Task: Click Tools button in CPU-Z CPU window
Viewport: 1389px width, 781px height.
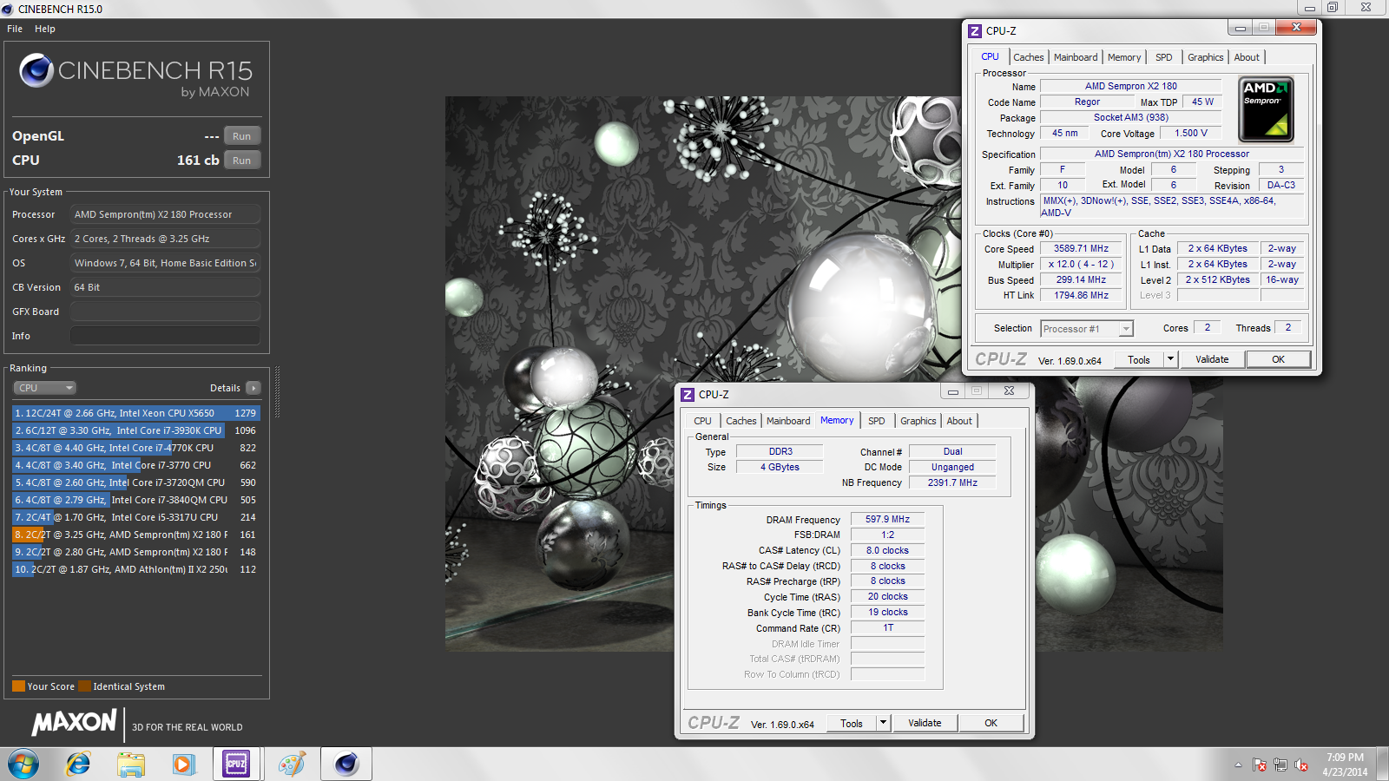Action: point(1139,359)
